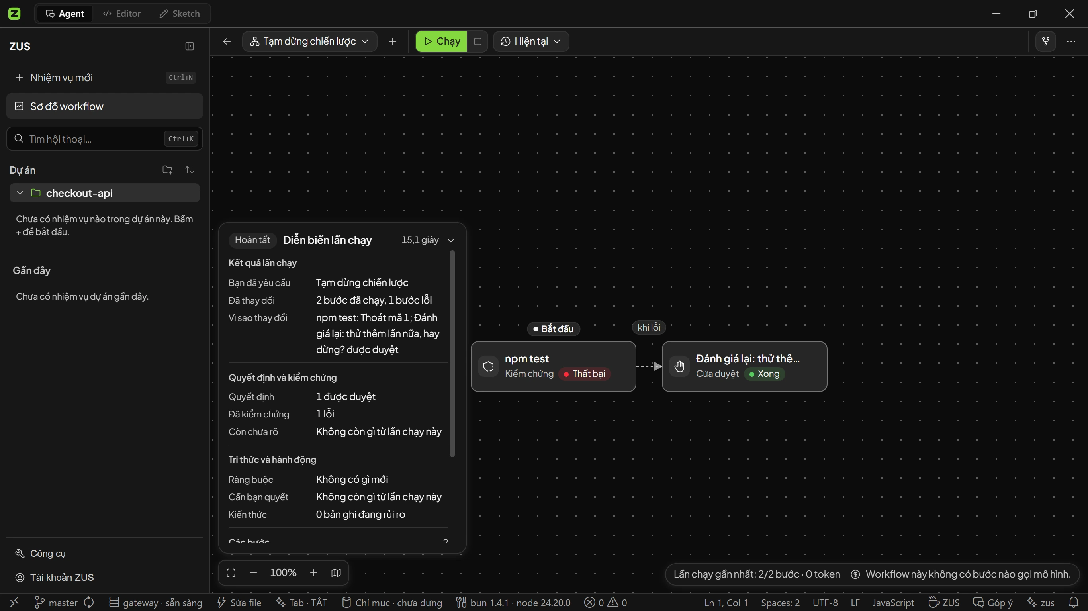Switch to the Editor tab
The height and width of the screenshot is (611, 1088).
pyautogui.click(x=122, y=14)
